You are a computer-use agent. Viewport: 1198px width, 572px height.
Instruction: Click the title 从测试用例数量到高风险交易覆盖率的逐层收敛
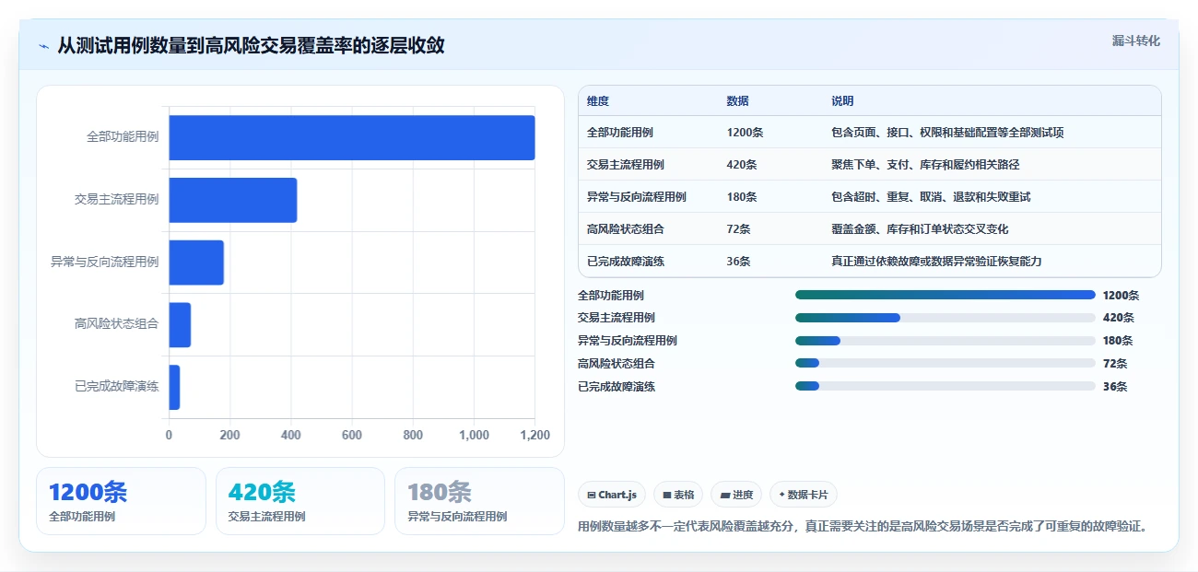pos(251,45)
